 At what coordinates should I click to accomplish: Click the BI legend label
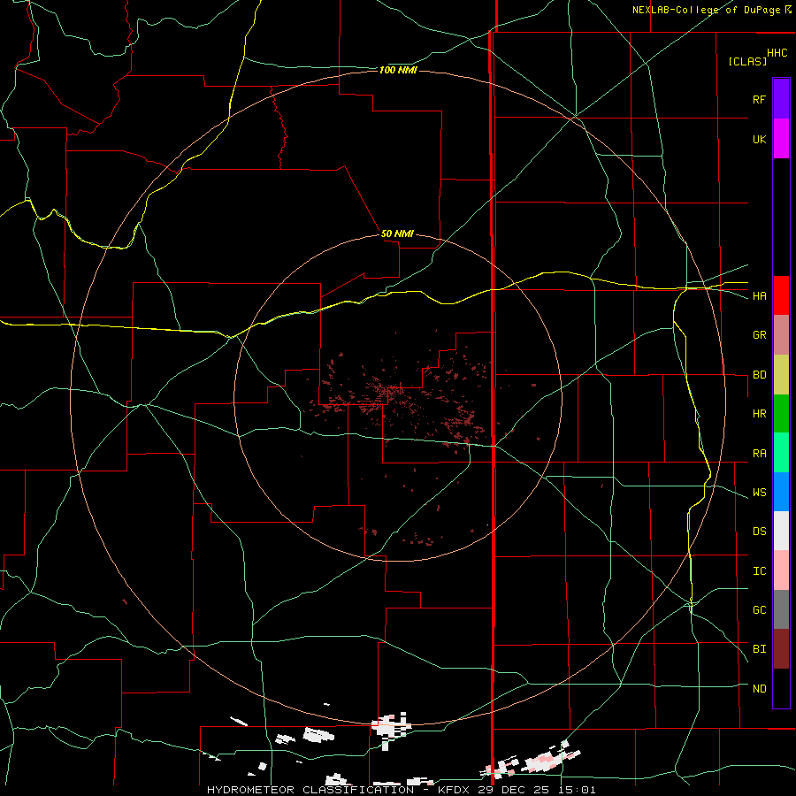click(x=759, y=649)
